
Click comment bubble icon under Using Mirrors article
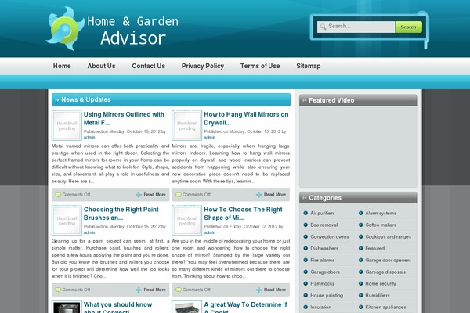click(x=59, y=195)
